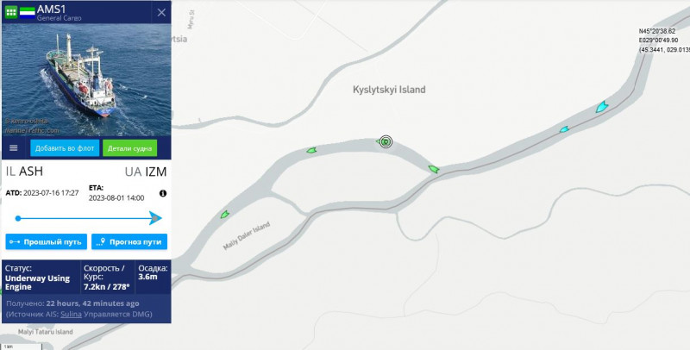690x350 pixels.
Task: Select green vessel west of AMS1 marker
Action: [311, 150]
